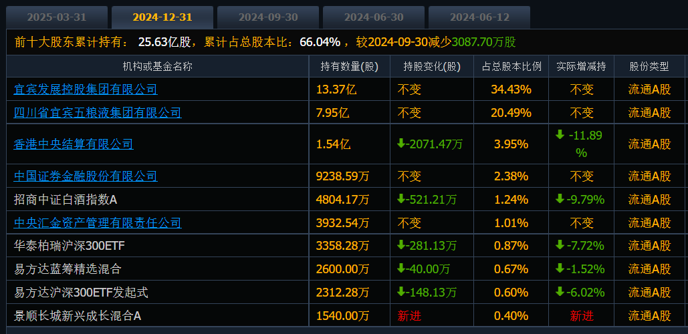This screenshot has height=334, width=688.
Task: Switch to the 2025-03-31 date tab
Action: [x=57, y=17]
